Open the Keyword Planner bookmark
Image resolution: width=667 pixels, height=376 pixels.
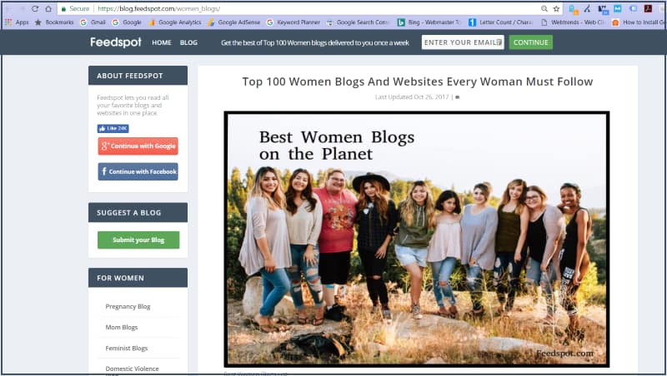click(293, 22)
